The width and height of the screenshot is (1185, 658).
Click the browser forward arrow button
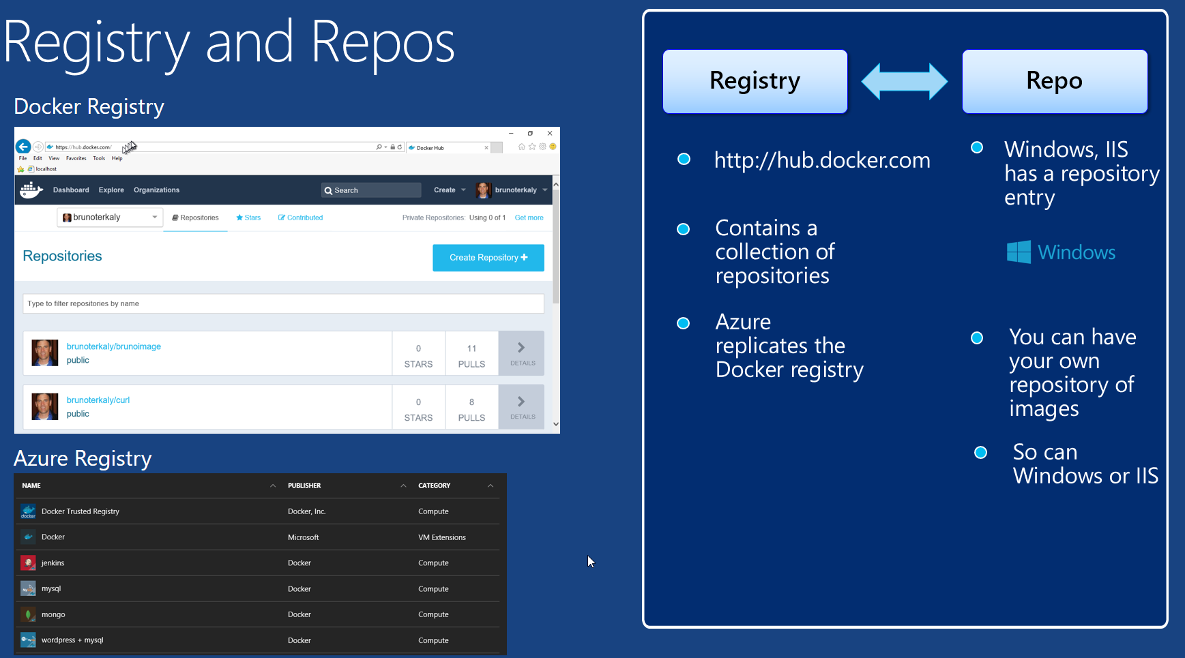coord(38,147)
